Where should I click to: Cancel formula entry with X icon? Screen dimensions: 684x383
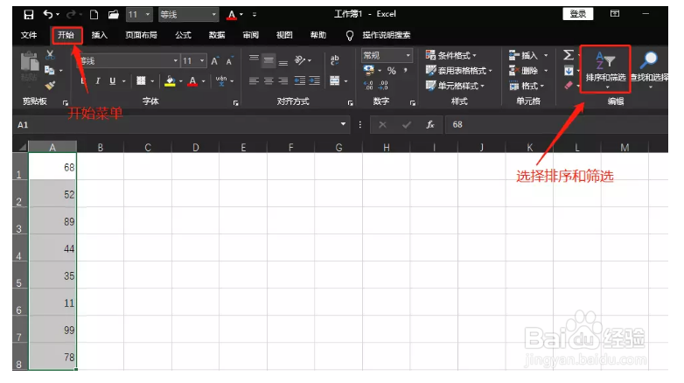pos(382,125)
